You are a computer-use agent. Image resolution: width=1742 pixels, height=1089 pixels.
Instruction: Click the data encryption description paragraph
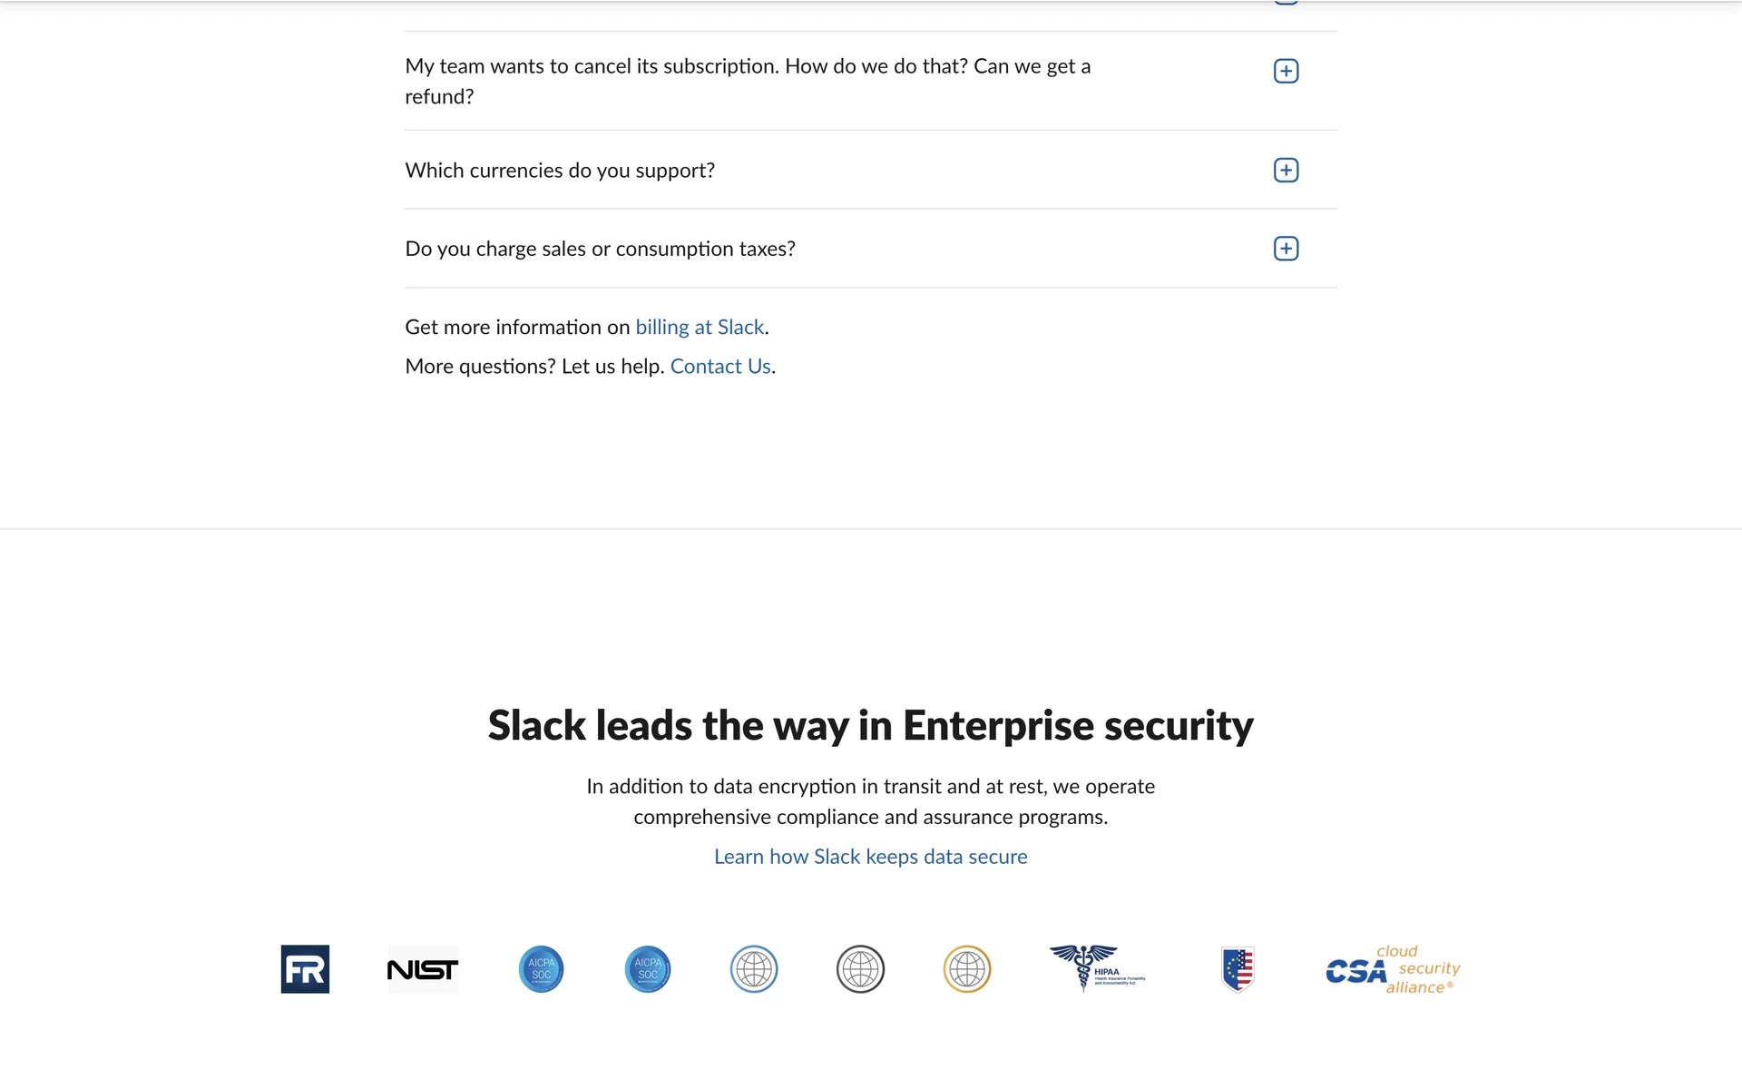click(870, 801)
